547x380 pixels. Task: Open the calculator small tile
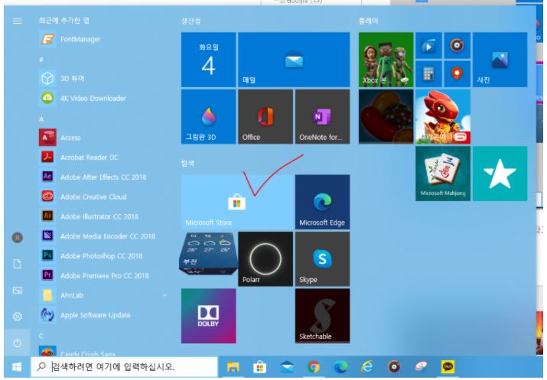pos(428,74)
